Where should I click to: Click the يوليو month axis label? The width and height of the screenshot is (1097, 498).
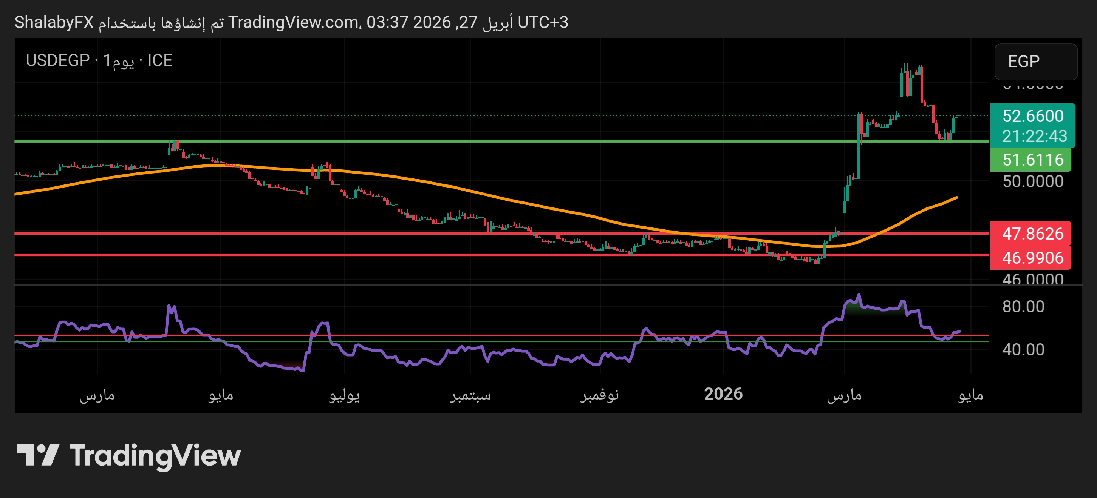(x=344, y=395)
